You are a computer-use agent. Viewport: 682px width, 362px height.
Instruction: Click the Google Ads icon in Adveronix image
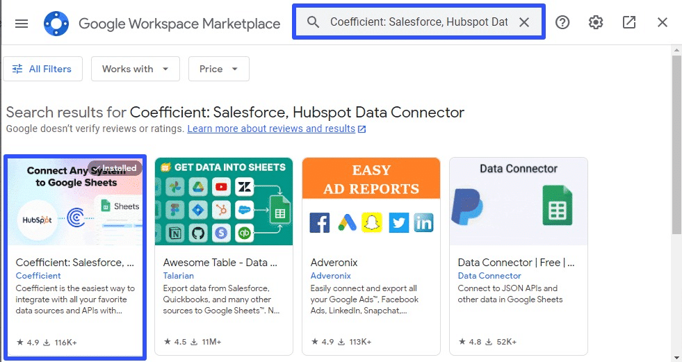point(347,222)
